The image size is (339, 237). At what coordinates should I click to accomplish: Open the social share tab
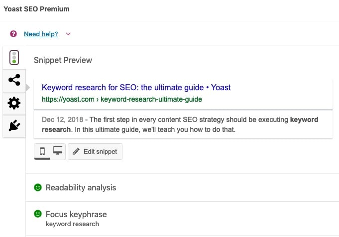14,80
